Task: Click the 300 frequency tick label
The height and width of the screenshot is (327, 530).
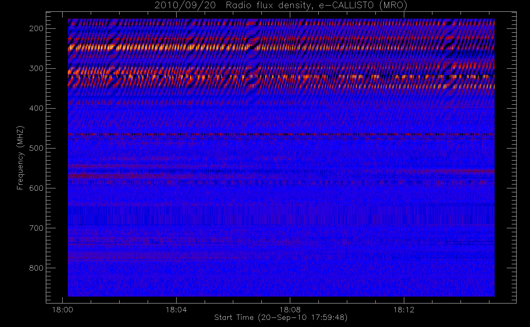Action: [36, 68]
